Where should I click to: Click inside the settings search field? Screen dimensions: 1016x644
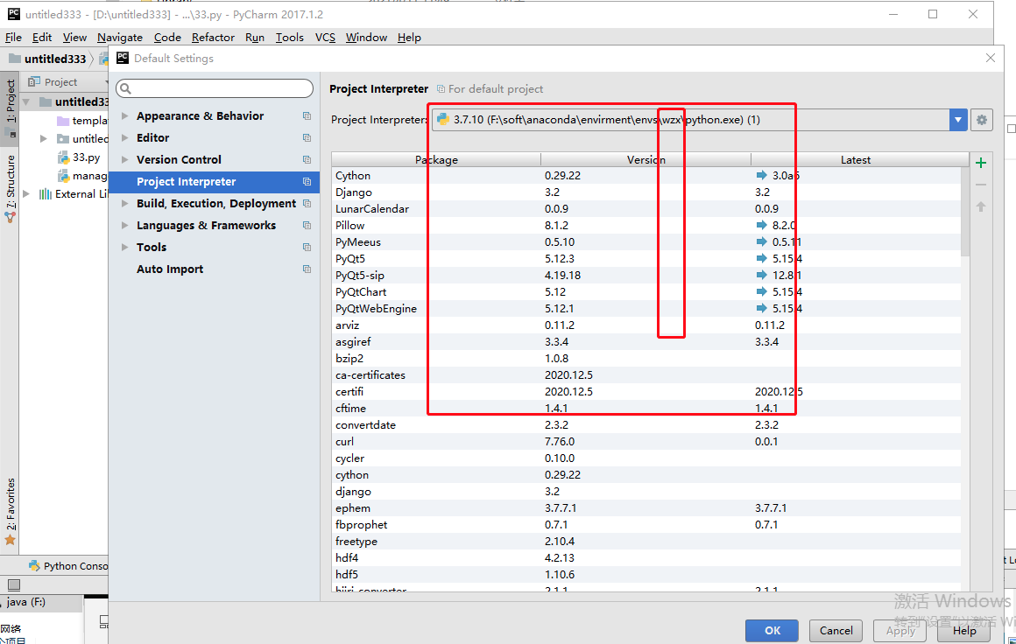click(214, 88)
